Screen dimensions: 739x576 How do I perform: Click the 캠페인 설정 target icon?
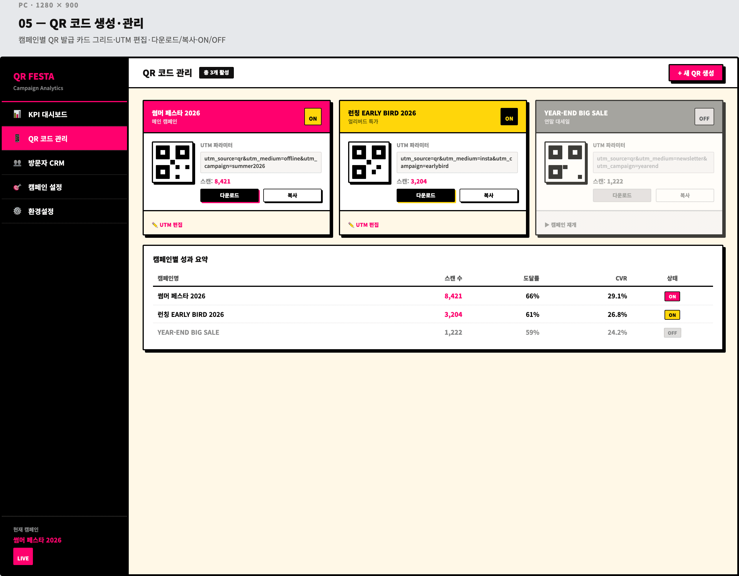17,187
